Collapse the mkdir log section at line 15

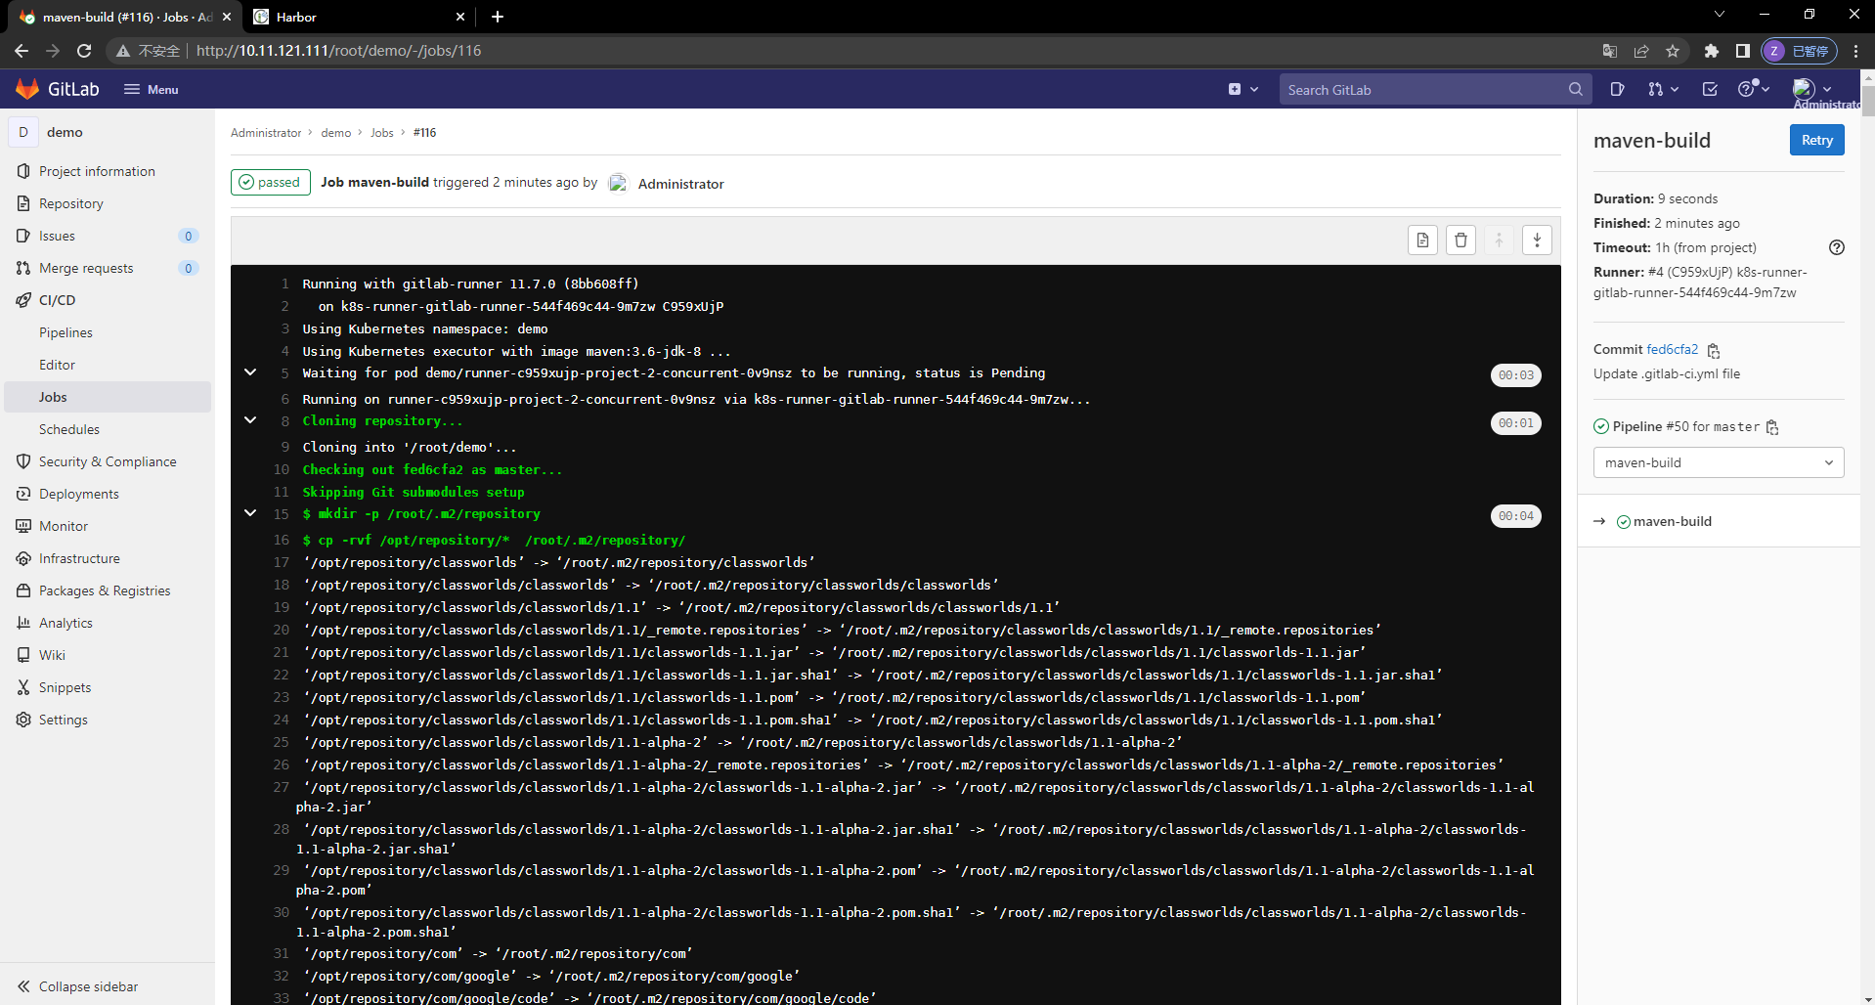click(x=250, y=513)
